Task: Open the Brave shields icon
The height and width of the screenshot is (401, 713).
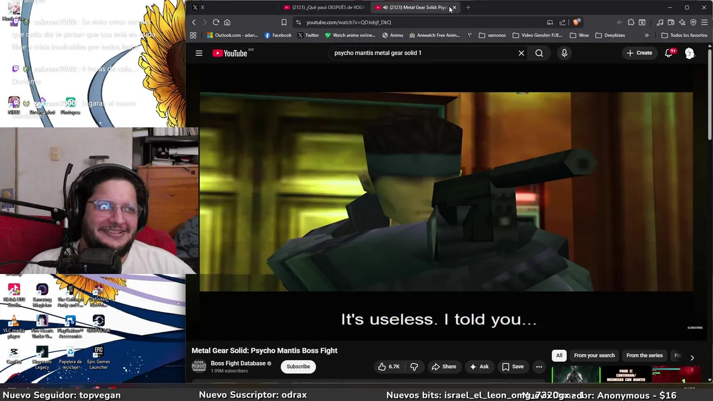Action: (576, 22)
